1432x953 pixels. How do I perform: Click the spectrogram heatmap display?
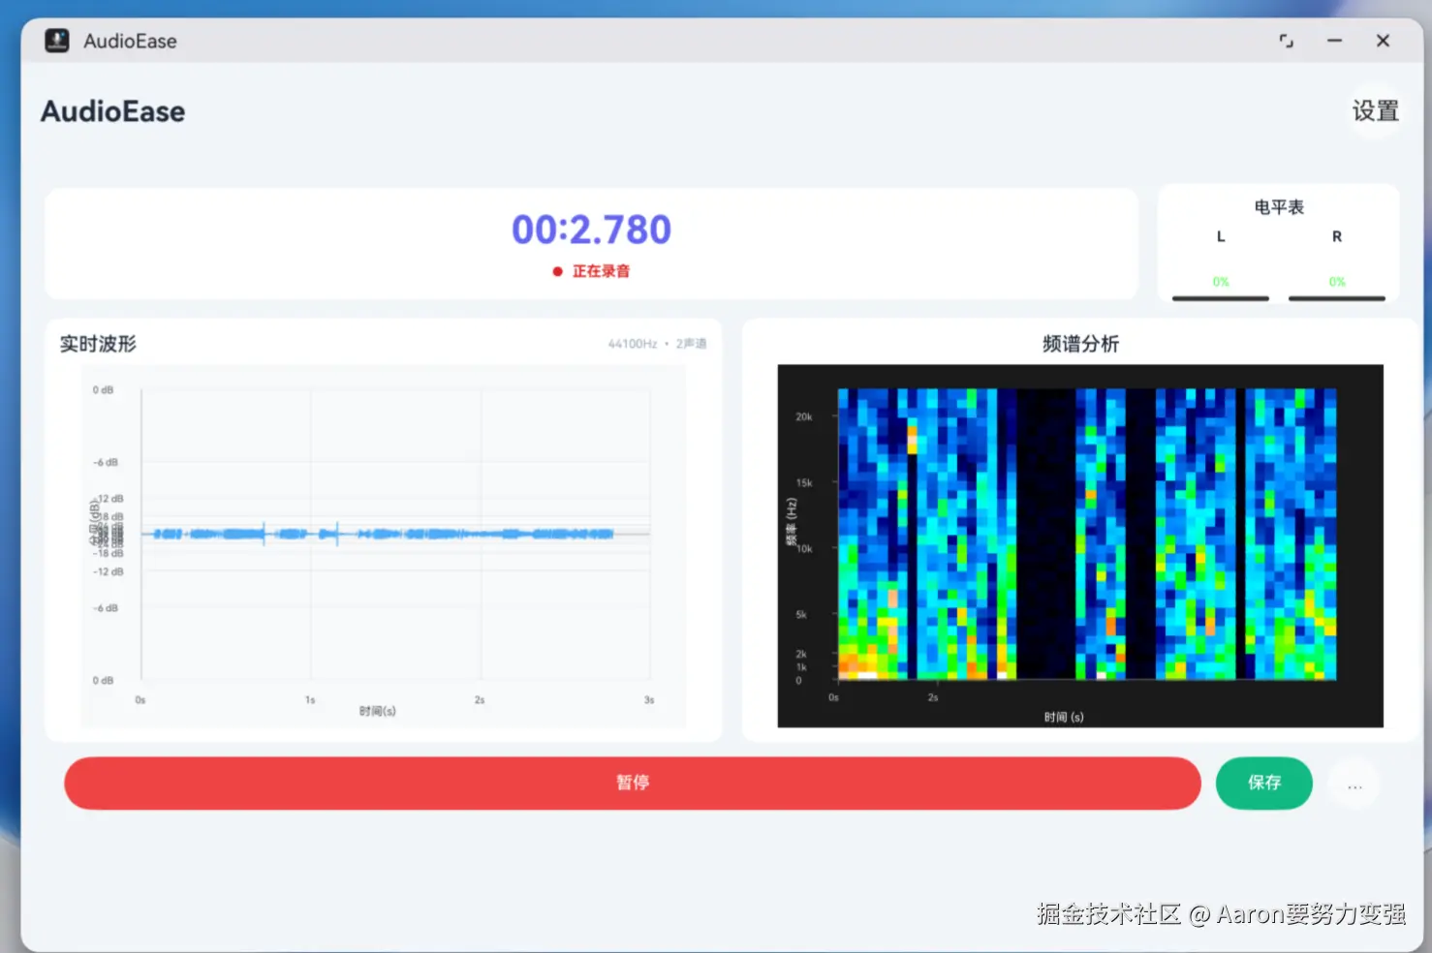[1087, 534]
